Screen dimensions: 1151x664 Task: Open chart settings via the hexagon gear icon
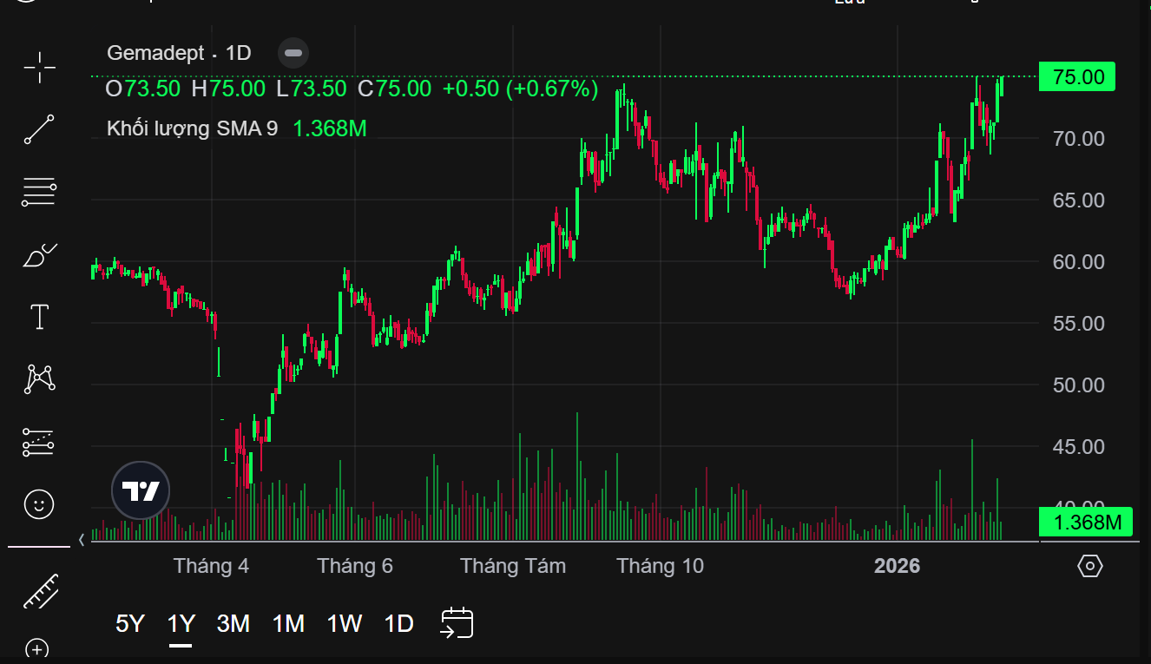tap(1089, 567)
